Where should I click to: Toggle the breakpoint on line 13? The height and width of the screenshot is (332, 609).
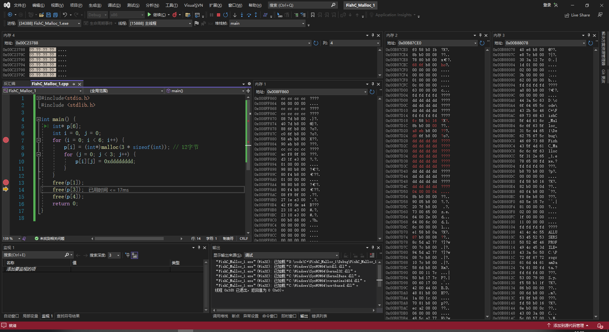pyautogui.click(x=6, y=182)
